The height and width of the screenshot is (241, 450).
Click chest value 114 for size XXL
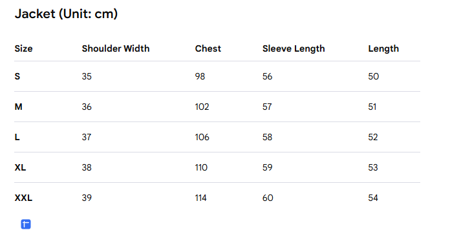(x=201, y=198)
